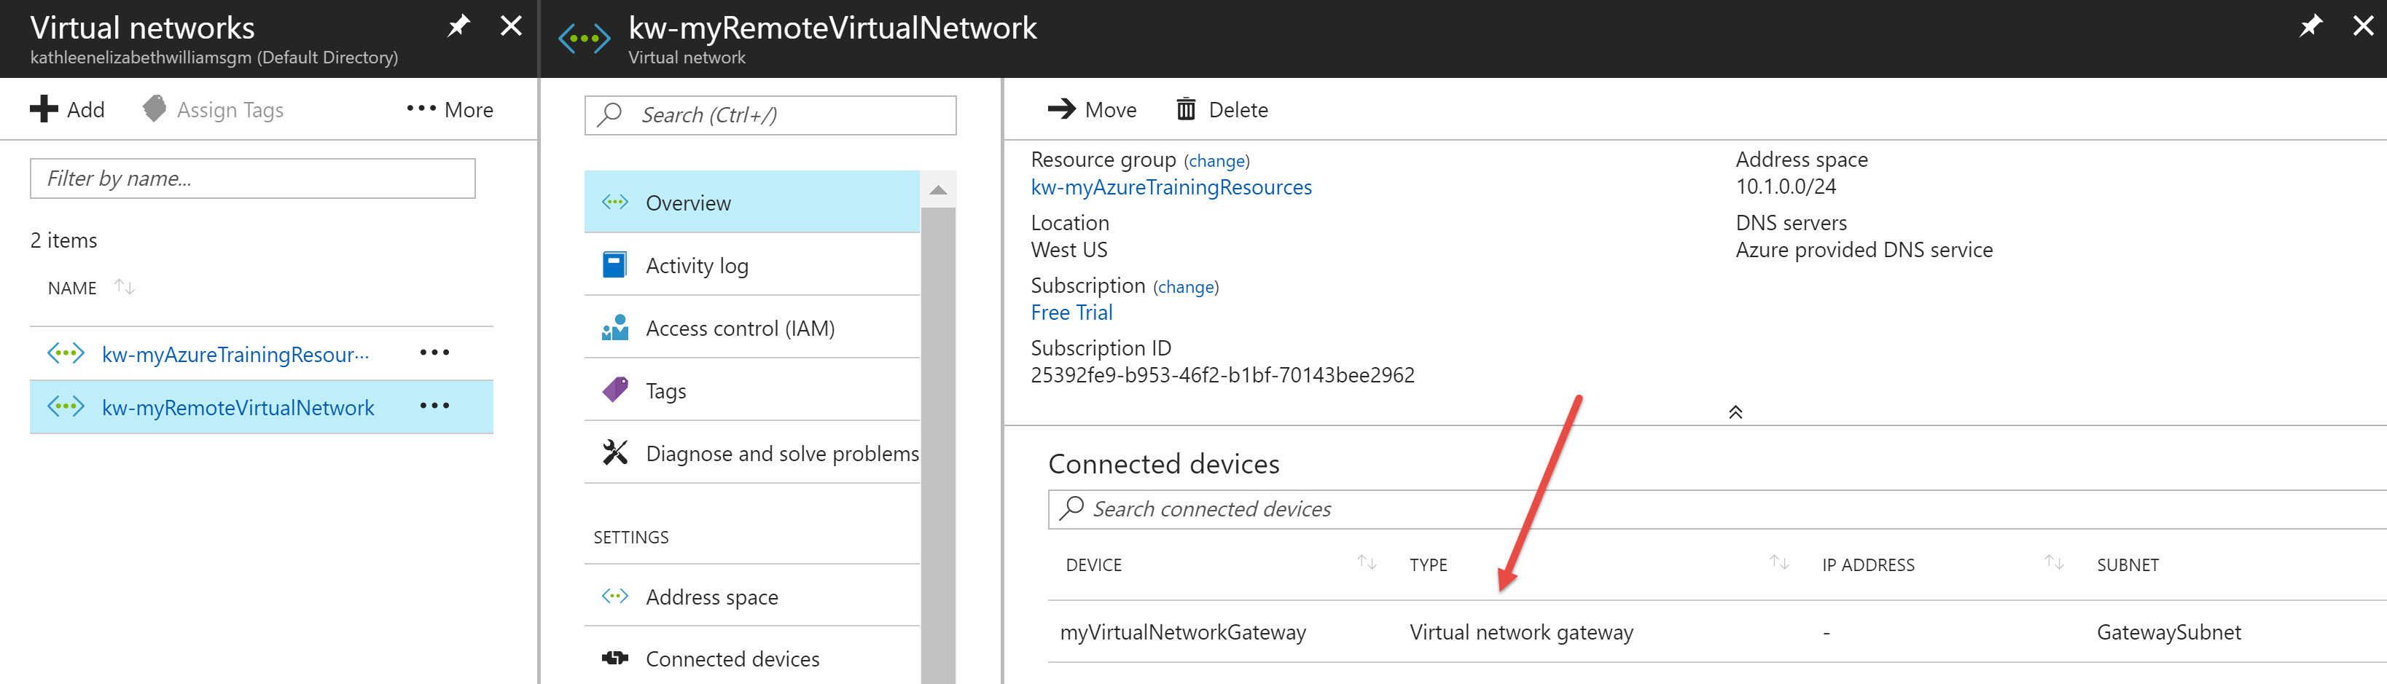Image resolution: width=2387 pixels, height=684 pixels.
Task: Click the Activity log book icon
Action: pos(614,264)
